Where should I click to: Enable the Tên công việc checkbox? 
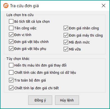point(11,28)
